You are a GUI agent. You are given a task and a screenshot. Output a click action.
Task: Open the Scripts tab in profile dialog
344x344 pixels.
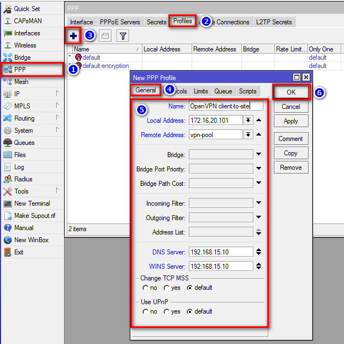pyautogui.click(x=248, y=91)
